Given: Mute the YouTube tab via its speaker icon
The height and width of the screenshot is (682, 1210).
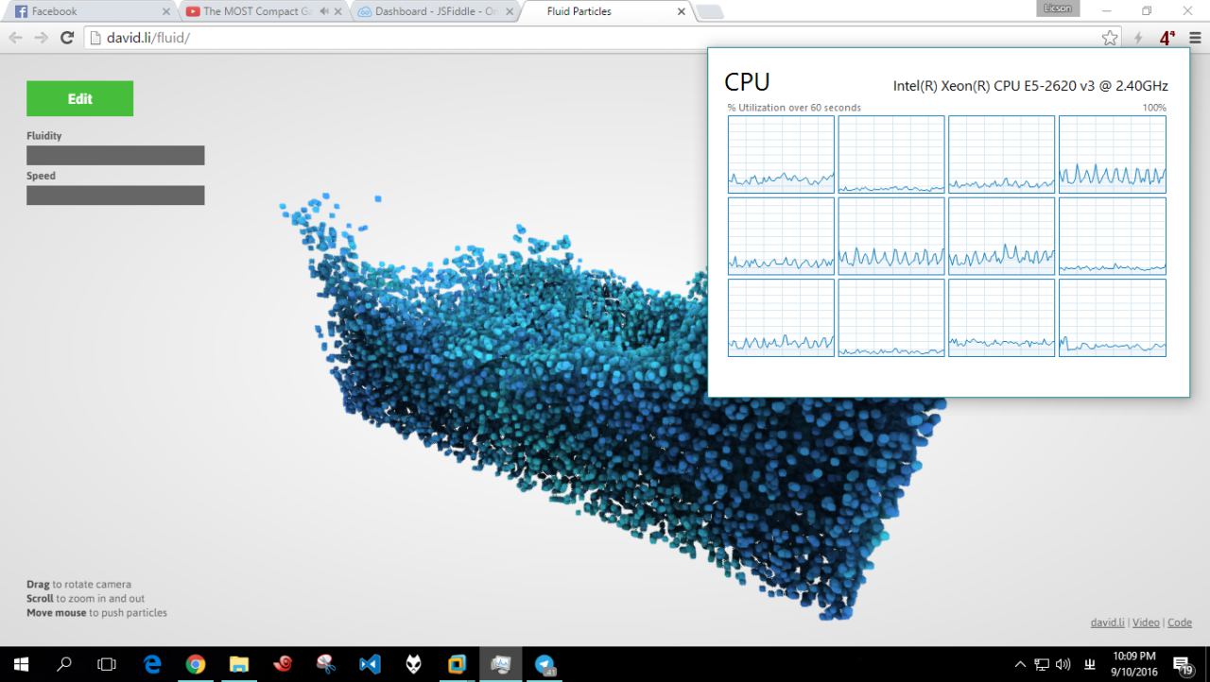Looking at the screenshot, I should [325, 12].
